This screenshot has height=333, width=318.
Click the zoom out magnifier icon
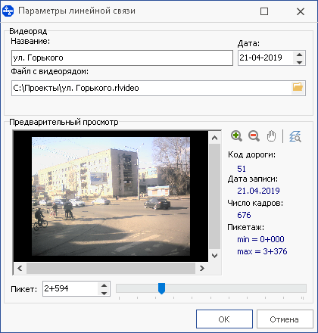tap(254, 136)
